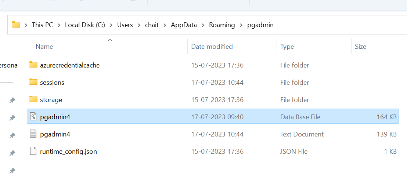Sort by the Date modified column header
This screenshot has height=182, width=407.
click(212, 47)
